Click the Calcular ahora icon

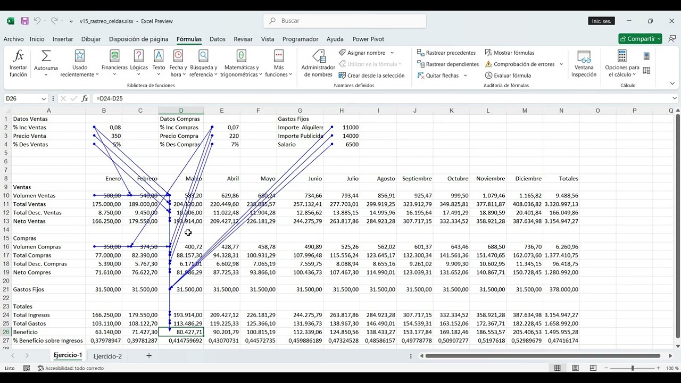[646, 56]
